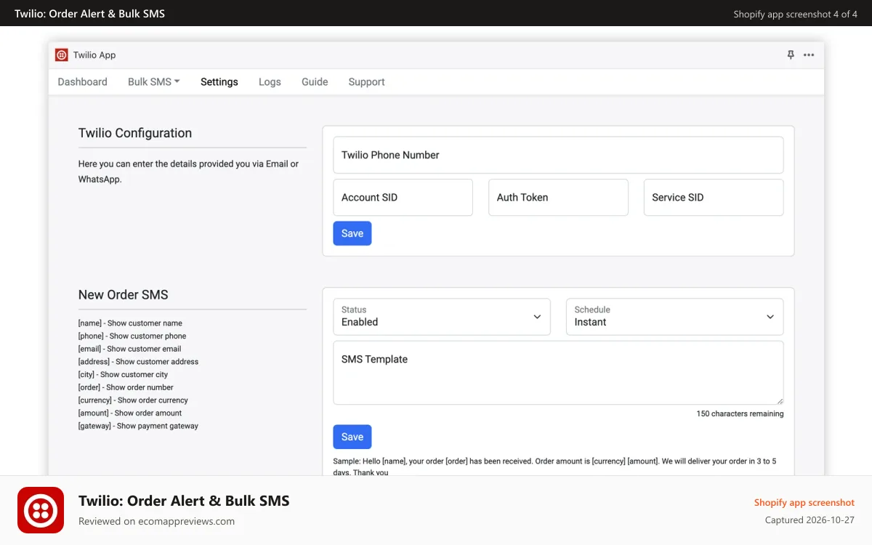Viewport: 872px width, 545px height.
Task: Save the Twilio Configuration settings
Action: point(352,233)
